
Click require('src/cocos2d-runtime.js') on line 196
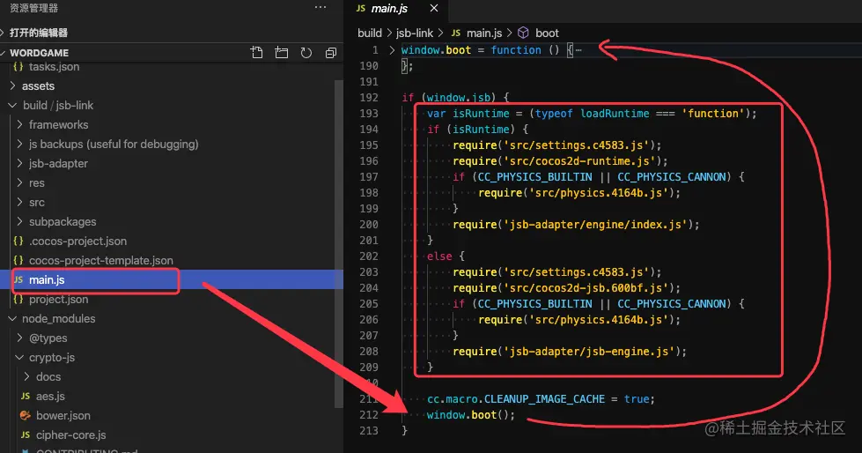[x=560, y=160]
